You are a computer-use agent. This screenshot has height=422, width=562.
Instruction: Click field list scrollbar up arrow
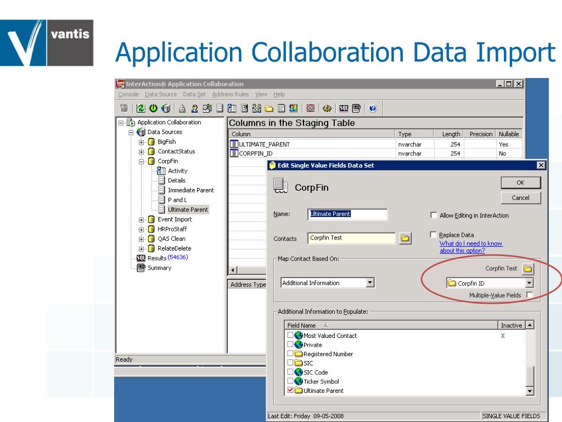[530, 325]
